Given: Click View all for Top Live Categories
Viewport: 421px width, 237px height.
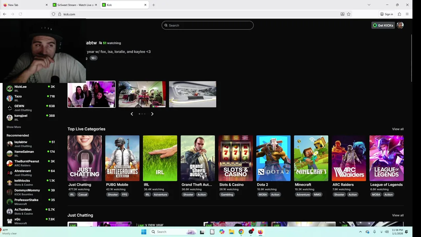Looking at the screenshot, I should pyautogui.click(x=398, y=129).
